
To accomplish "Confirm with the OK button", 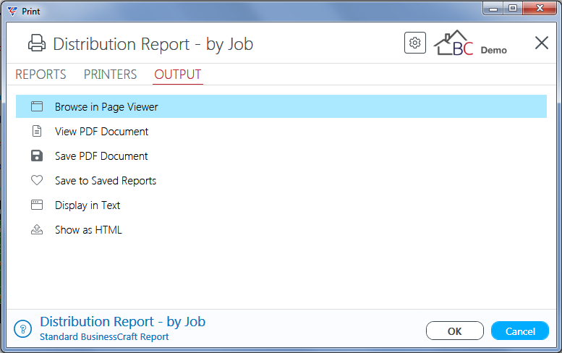I will (x=454, y=331).
